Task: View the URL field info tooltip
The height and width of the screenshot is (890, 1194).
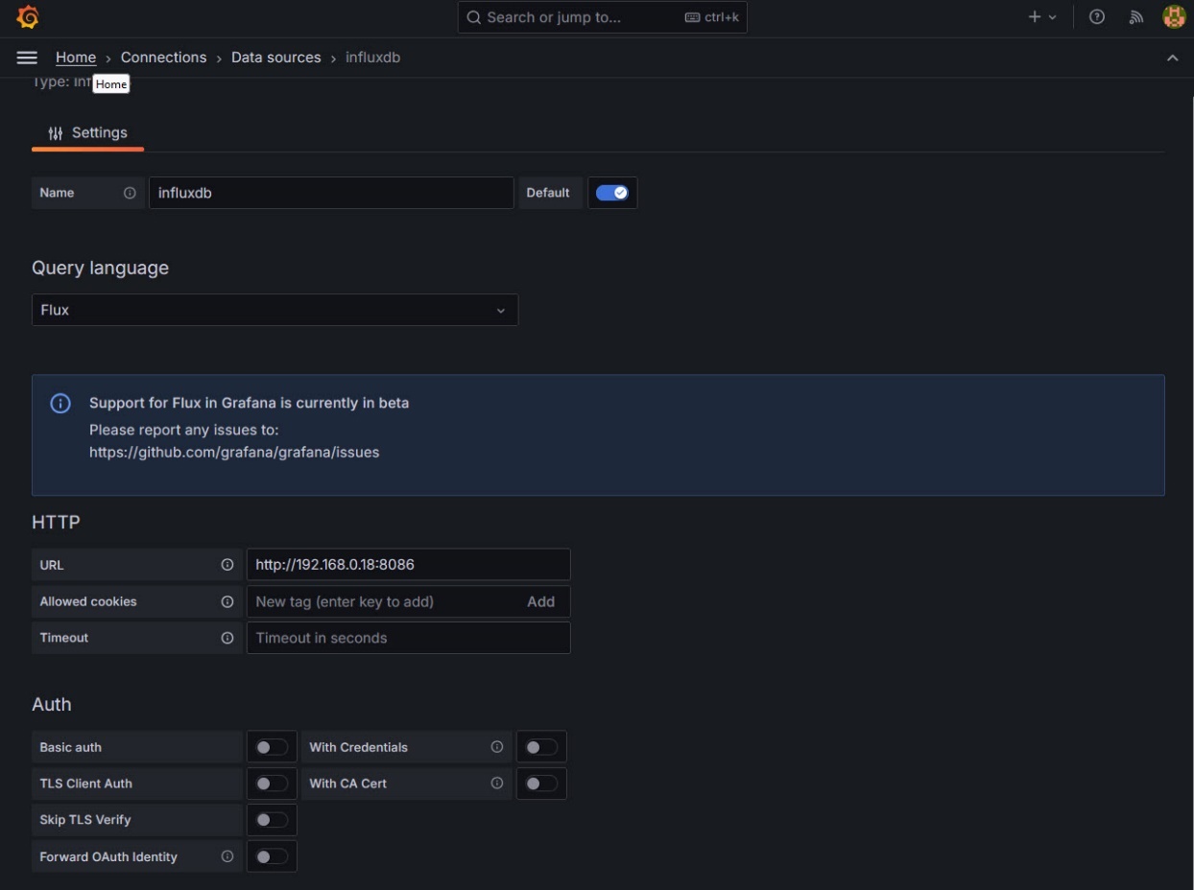Action: (228, 564)
